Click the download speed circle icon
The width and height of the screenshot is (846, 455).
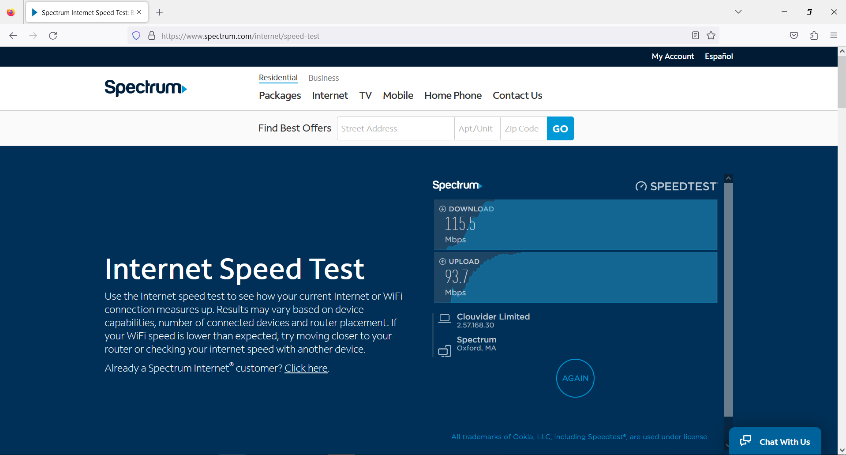pos(443,209)
